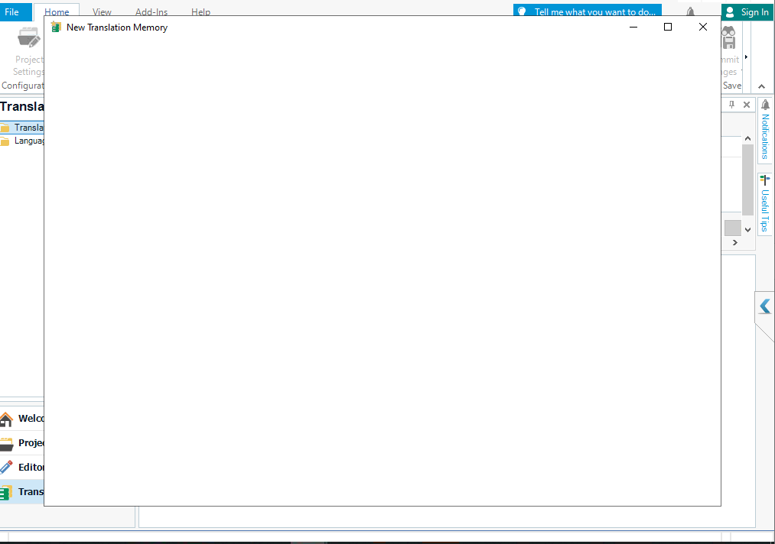Select the Translation Memories folder in tree

click(x=22, y=128)
